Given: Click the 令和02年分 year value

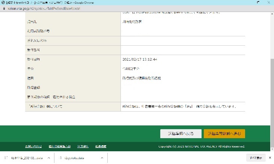Looking at the screenshot, I should 131,69.
